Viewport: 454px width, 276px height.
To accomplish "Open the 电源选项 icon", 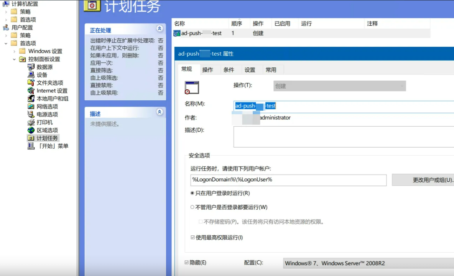I will coord(31,115).
